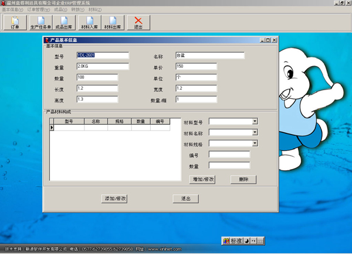Click the red X 退出 toolbar icon

138,23
